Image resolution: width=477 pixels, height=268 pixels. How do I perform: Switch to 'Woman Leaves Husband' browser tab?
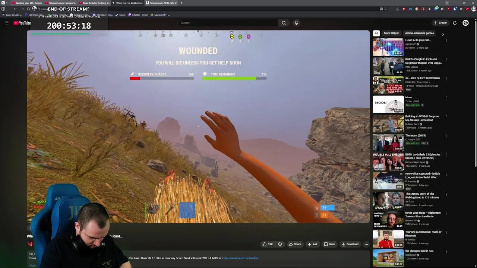(61, 3)
